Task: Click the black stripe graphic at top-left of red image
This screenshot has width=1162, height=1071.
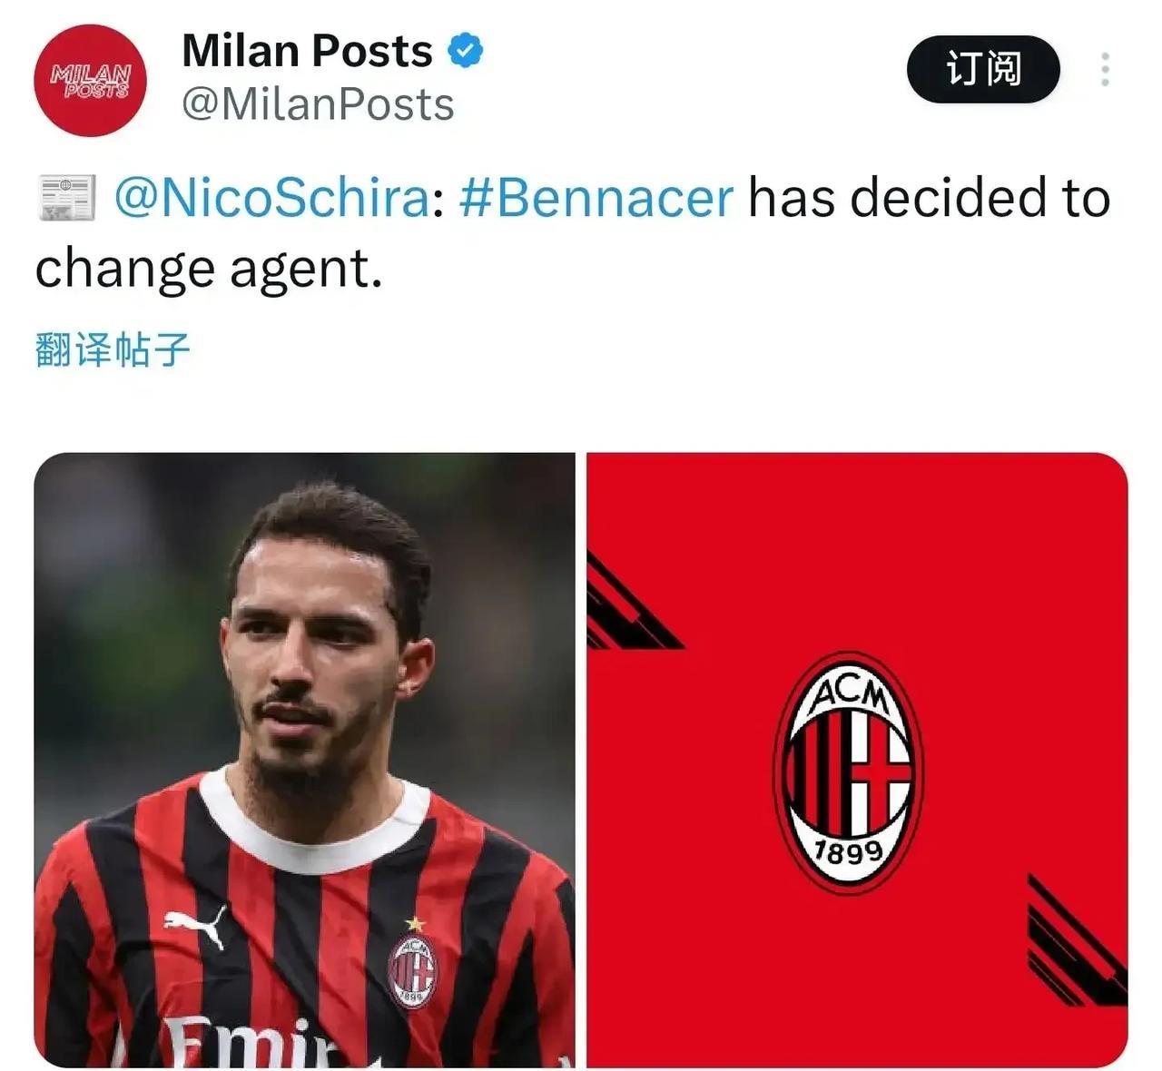Action: click(x=633, y=604)
